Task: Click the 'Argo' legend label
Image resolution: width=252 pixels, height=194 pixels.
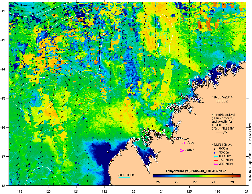Action: click(x=191, y=142)
